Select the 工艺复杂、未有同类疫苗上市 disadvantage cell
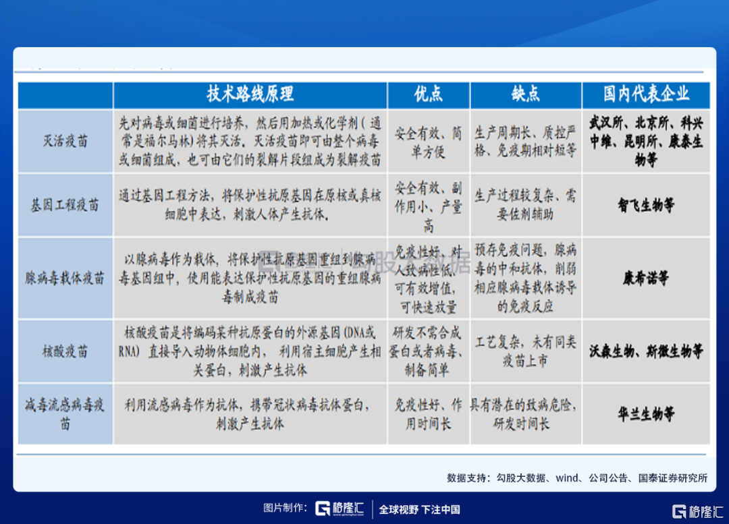The height and width of the screenshot is (524, 729). [x=525, y=351]
